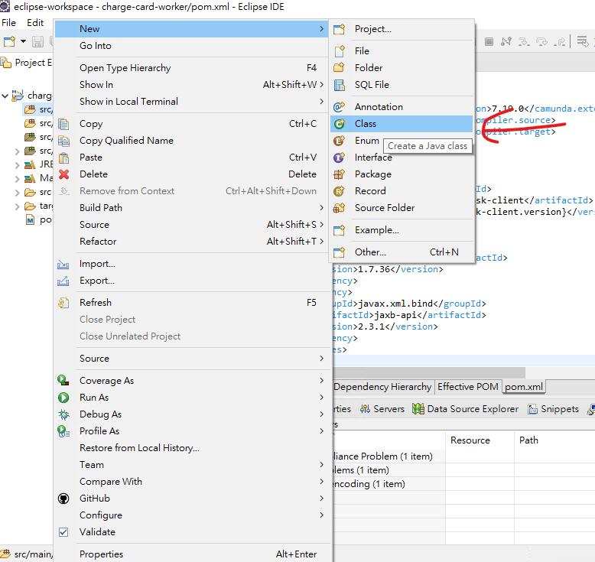Screen dimensions: 595x562
Task: Click the horizontal scrollbar of the editor
Action: click(429, 372)
